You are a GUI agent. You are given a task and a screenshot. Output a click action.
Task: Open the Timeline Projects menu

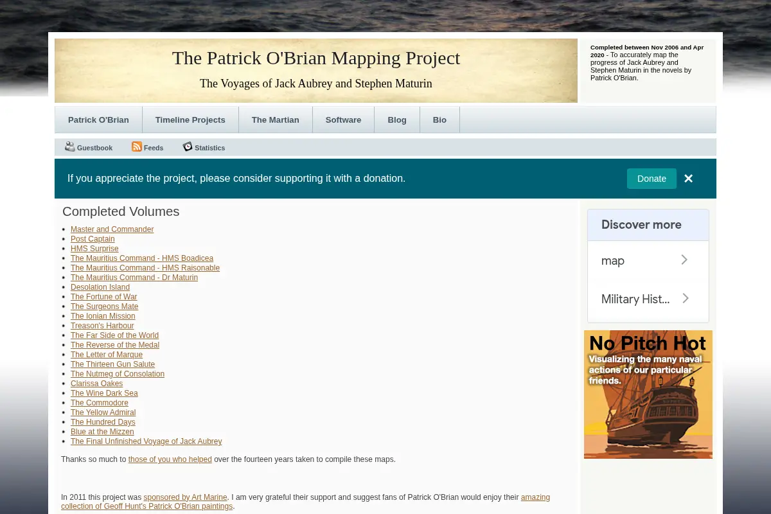(x=190, y=120)
